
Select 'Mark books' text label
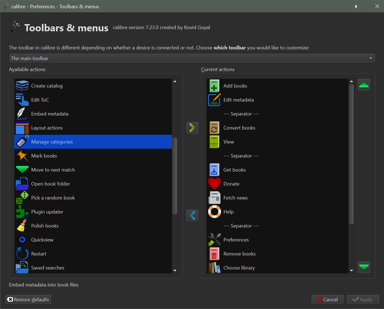click(44, 156)
